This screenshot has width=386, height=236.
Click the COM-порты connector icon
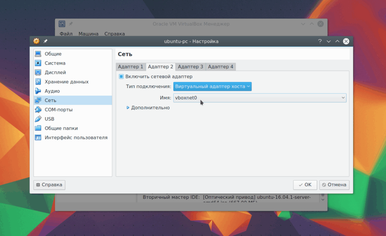[x=38, y=110]
